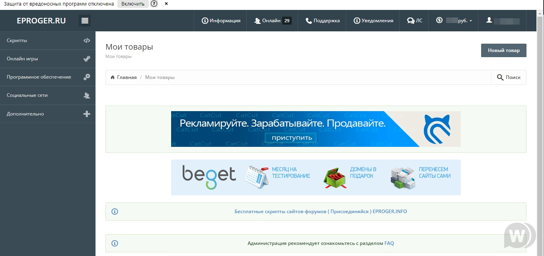
Task: Click the users icon beside Социальные сети
Action: 87,95
